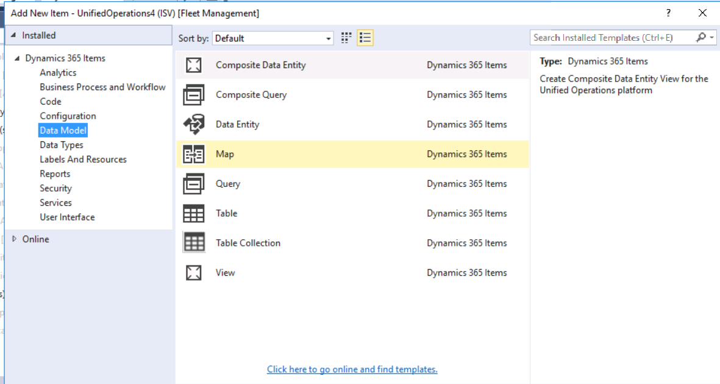This screenshot has height=384, width=720.
Task: Click the 'Composite Query' name text
Action: [251, 95]
